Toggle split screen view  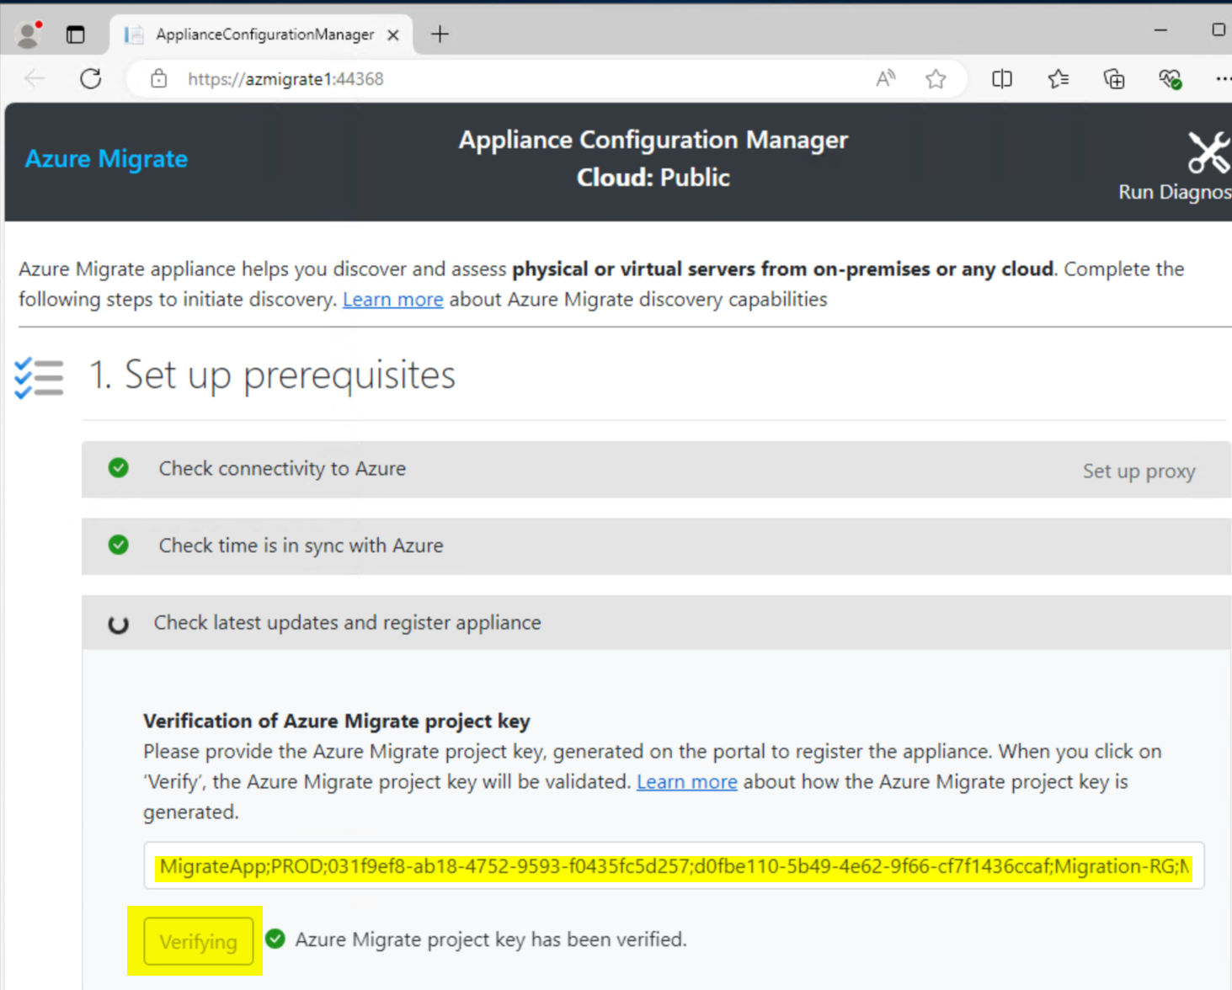pos(1002,79)
